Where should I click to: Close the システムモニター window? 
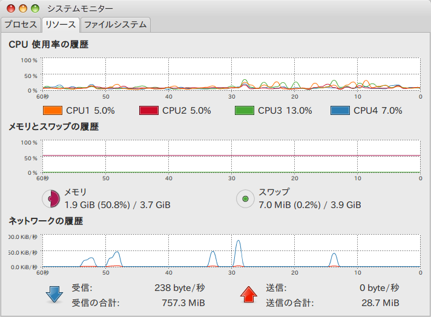[x=11, y=8]
